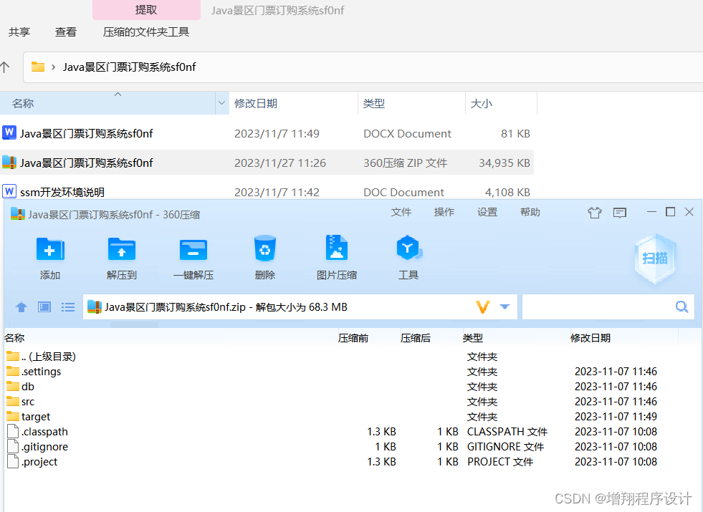The width and height of the screenshot is (703, 512).
Task: Click the 2023-11-07 11:49 date of target
Action: [616, 417]
